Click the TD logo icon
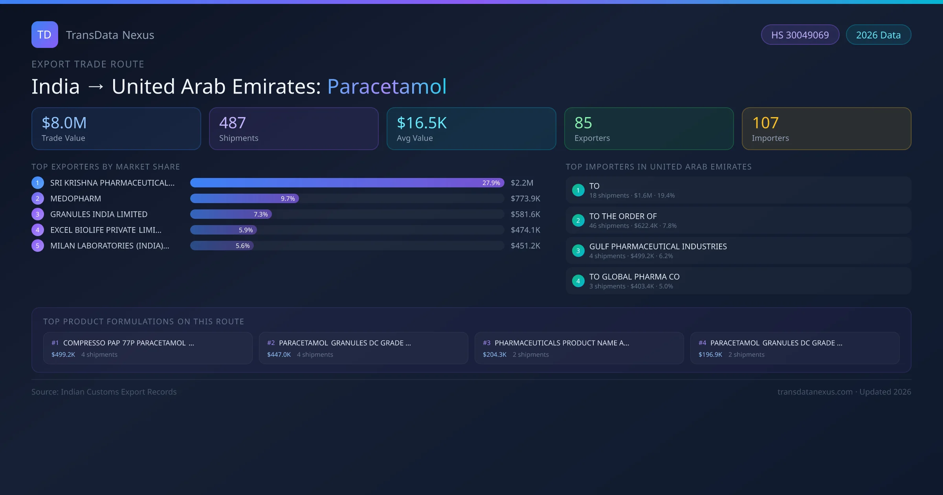Viewport: 943px width, 495px height. click(44, 35)
